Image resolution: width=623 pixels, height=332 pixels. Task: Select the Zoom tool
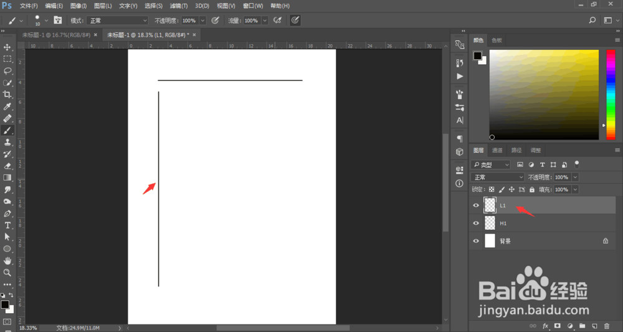[7, 272]
